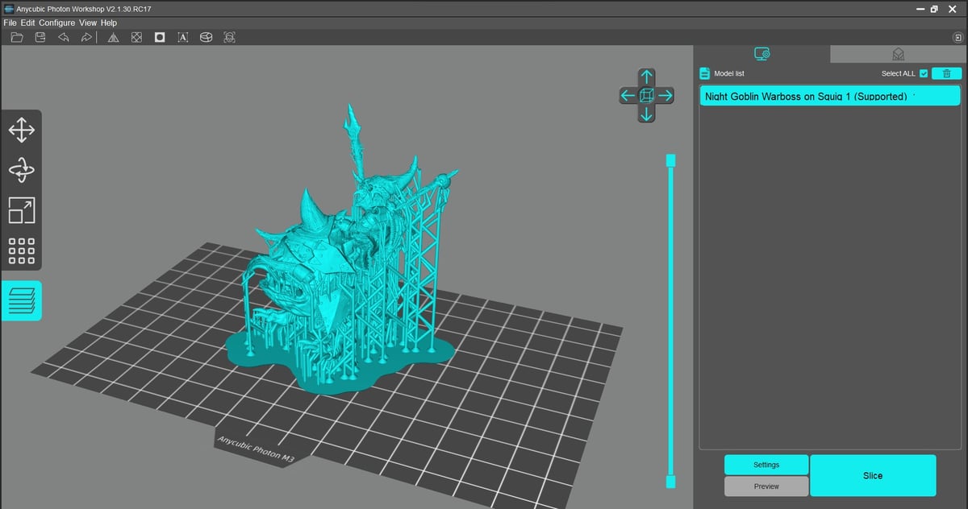Save project using the disk icon

pyautogui.click(x=40, y=37)
